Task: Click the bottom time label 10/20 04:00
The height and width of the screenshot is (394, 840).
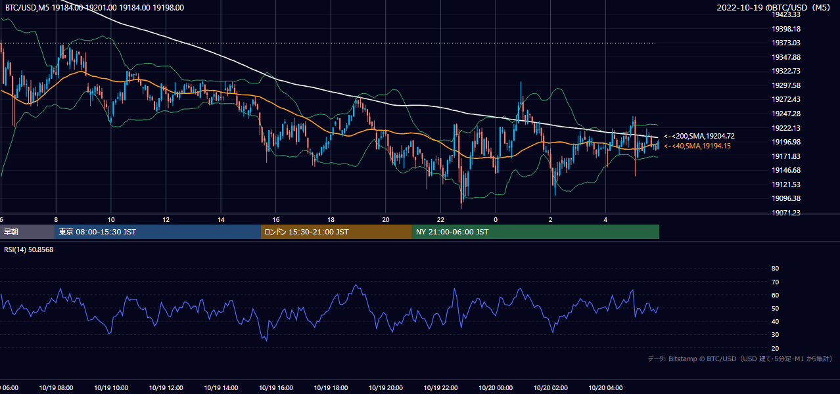Action: [605, 388]
